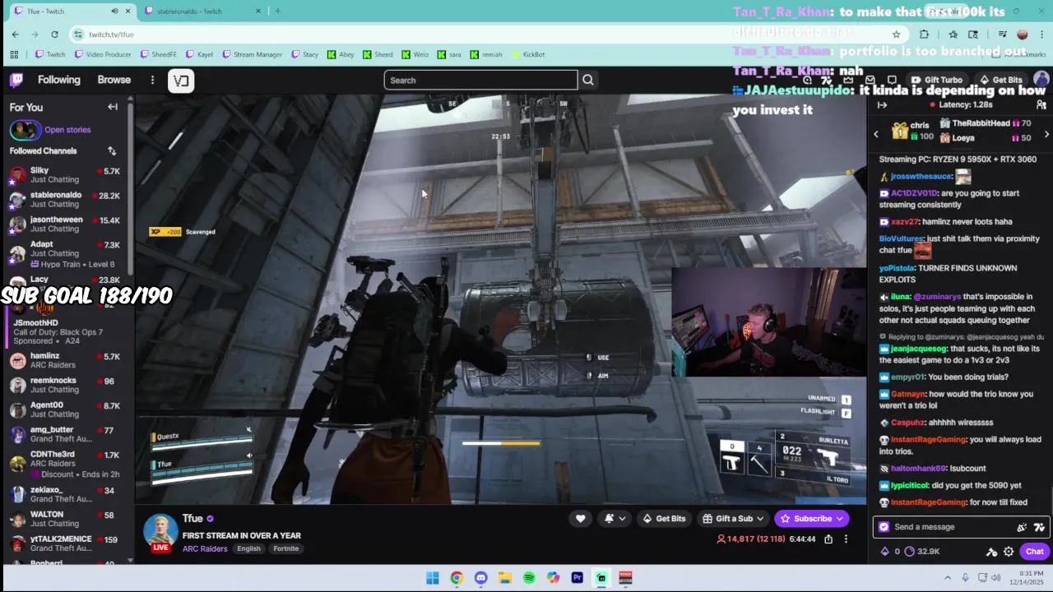
Task: Open stableronaldo channel in sidebar
Action: (x=66, y=199)
